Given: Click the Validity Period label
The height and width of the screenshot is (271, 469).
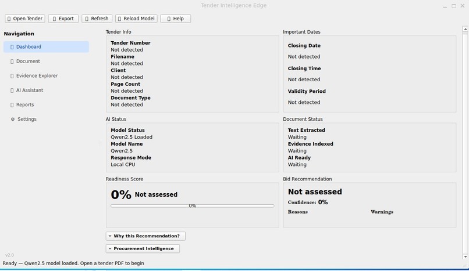Looking at the screenshot, I should pos(307,91).
